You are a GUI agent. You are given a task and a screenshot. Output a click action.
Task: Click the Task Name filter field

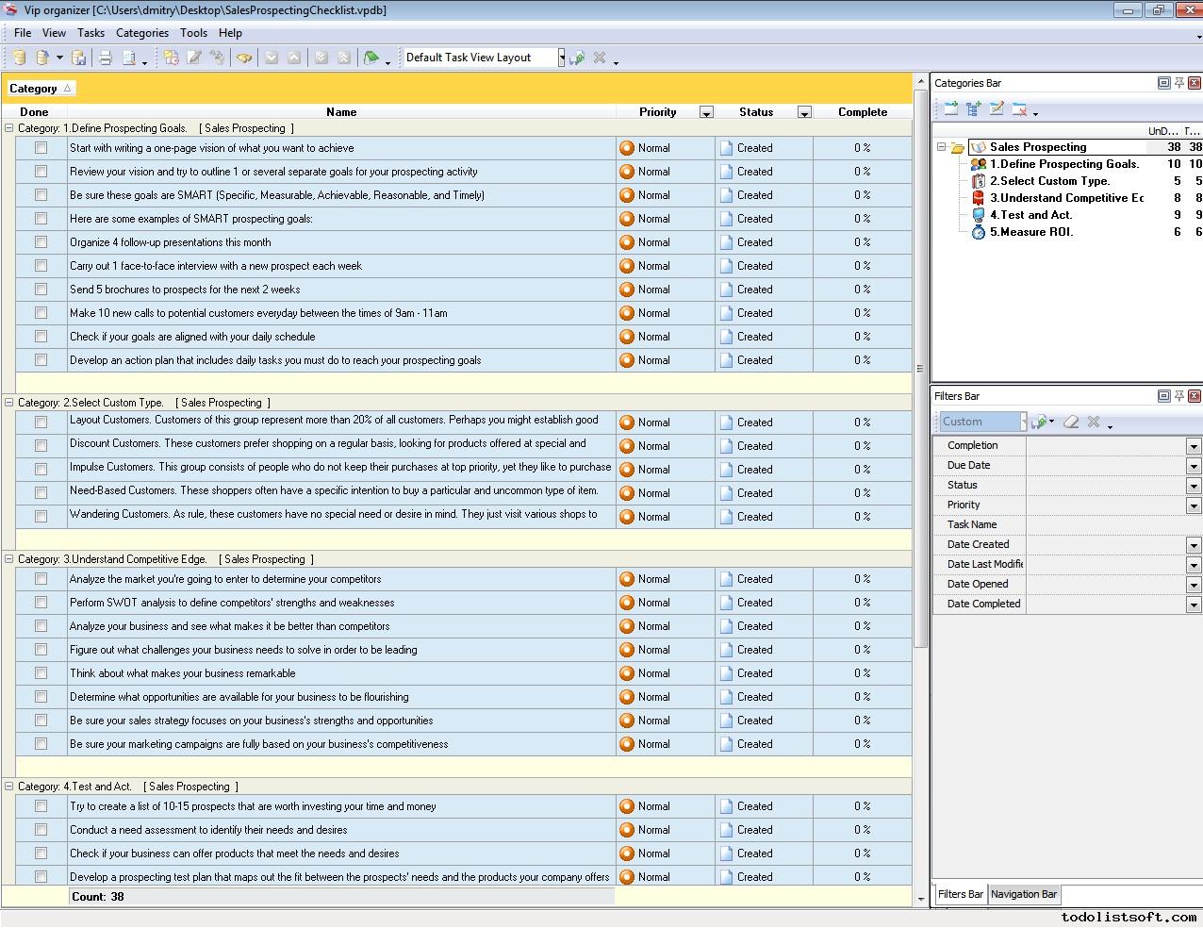(x=1112, y=524)
